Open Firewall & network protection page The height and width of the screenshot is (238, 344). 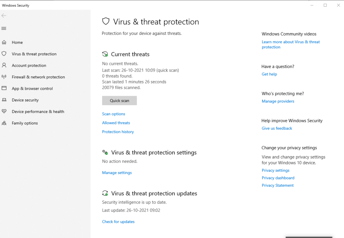click(x=38, y=77)
